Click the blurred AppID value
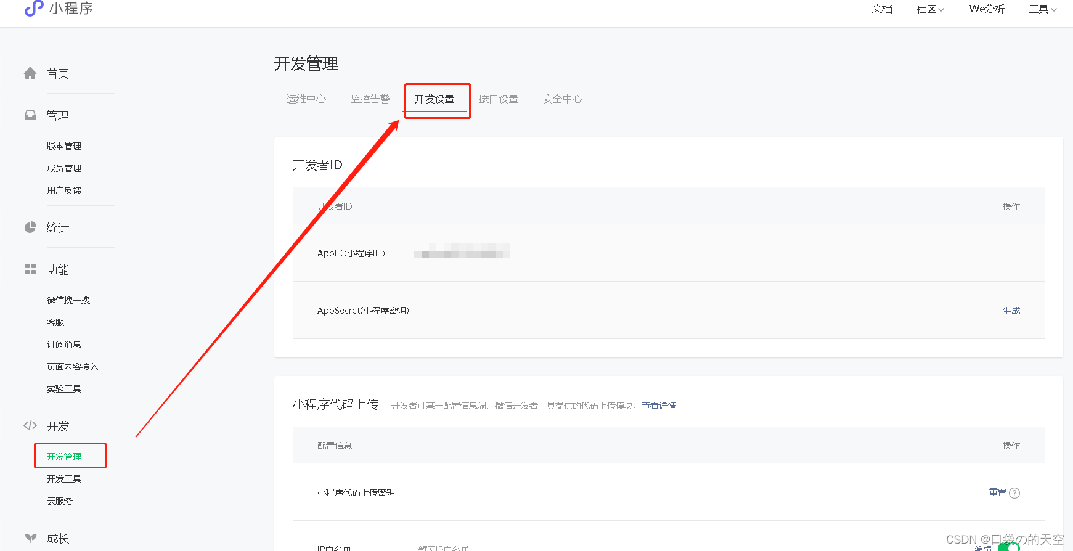The height and width of the screenshot is (551, 1073). (x=462, y=251)
